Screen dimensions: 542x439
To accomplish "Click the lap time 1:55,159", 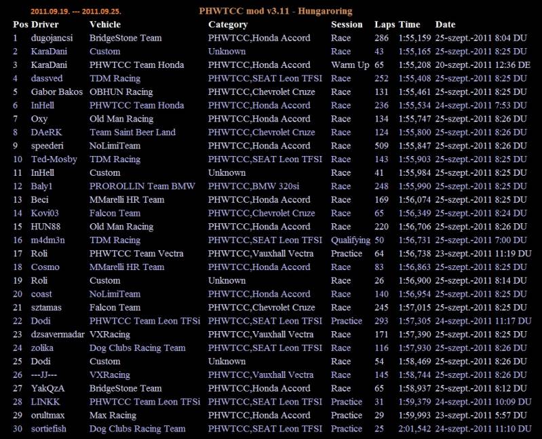I will point(414,38).
